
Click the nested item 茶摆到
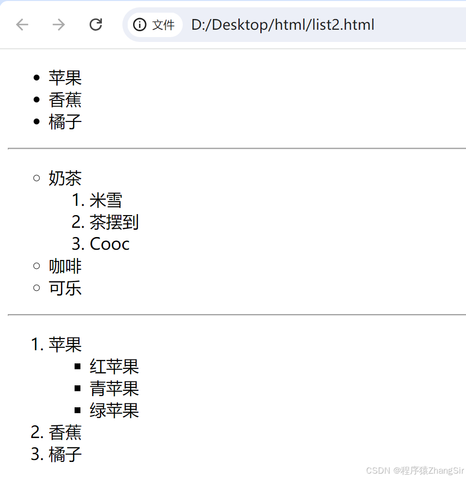(x=114, y=222)
